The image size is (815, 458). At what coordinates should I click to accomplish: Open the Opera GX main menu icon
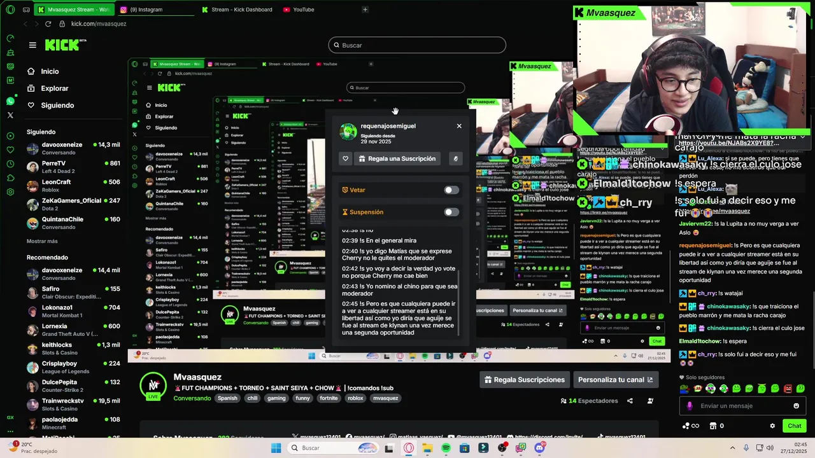coord(10,10)
